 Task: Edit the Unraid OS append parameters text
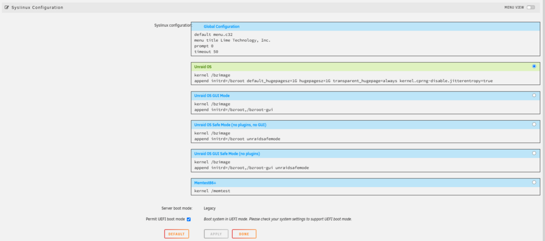343,81
